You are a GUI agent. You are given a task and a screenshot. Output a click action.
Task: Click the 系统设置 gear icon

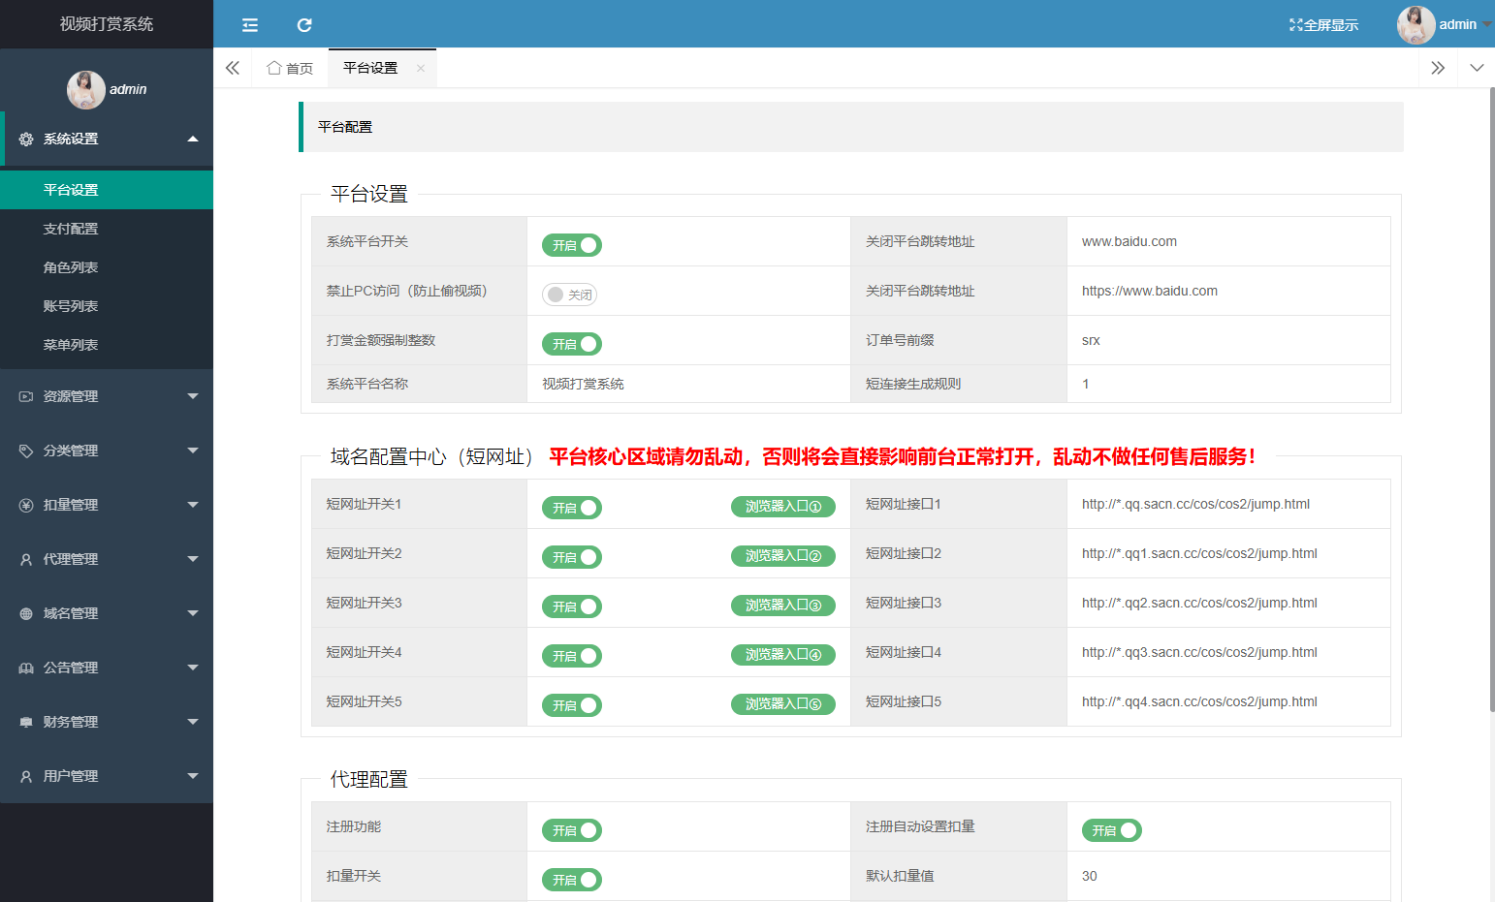(x=26, y=140)
